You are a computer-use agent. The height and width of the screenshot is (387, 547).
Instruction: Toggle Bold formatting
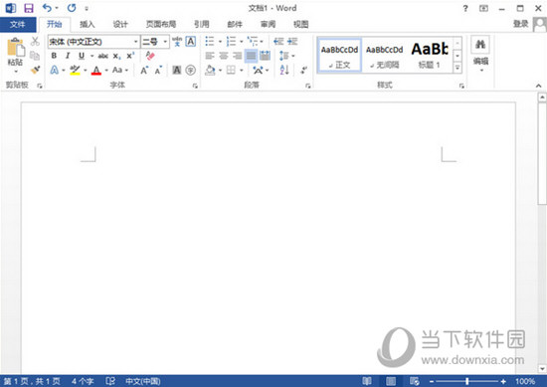tap(54, 56)
